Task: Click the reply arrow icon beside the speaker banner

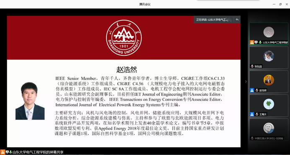Action: coord(237,19)
